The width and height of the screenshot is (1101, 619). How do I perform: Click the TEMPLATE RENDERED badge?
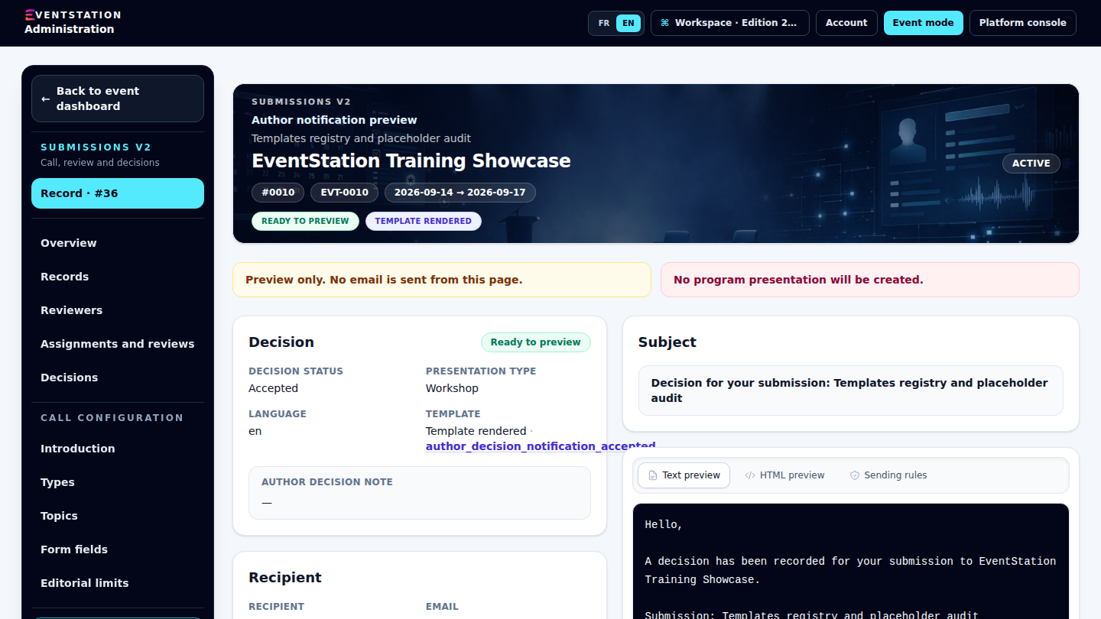click(x=424, y=221)
